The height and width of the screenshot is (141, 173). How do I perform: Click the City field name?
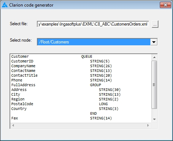pos(16,95)
